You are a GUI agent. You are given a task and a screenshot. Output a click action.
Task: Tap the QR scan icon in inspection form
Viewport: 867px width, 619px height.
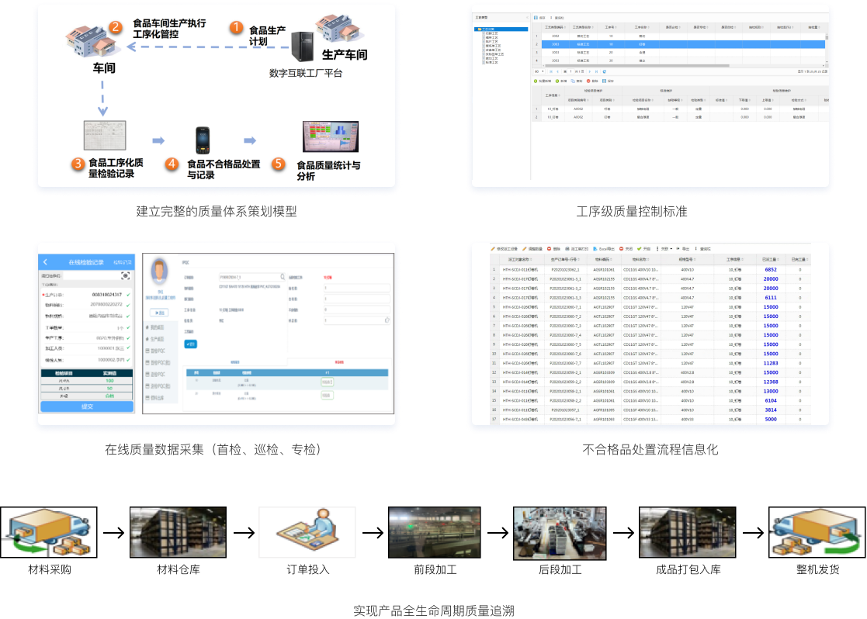tap(126, 277)
